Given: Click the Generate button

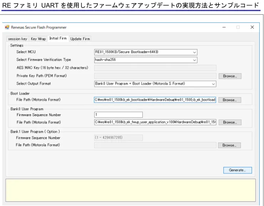Looking at the screenshot, I should click(238, 170).
